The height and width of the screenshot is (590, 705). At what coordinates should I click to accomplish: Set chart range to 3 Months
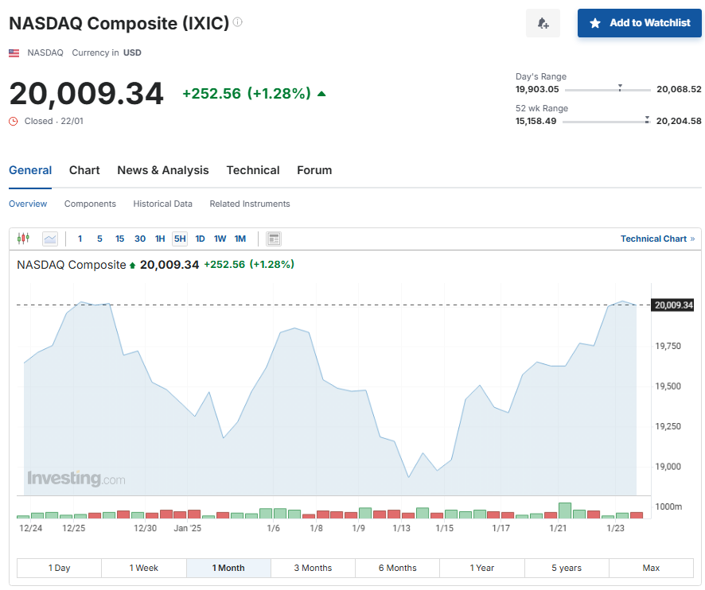[x=313, y=568]
